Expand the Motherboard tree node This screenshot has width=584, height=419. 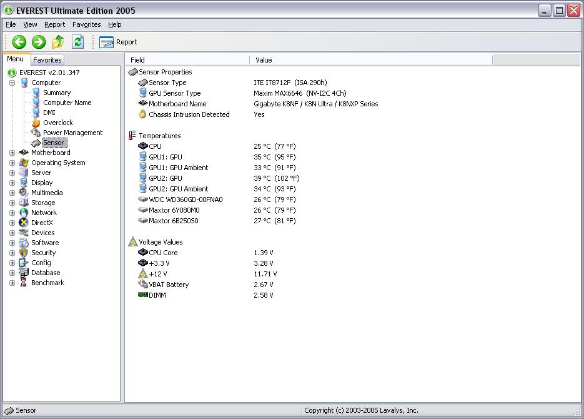click(x=12, y=153)
